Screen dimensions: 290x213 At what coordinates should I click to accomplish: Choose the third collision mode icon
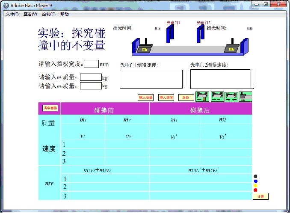tap(231, 97)
